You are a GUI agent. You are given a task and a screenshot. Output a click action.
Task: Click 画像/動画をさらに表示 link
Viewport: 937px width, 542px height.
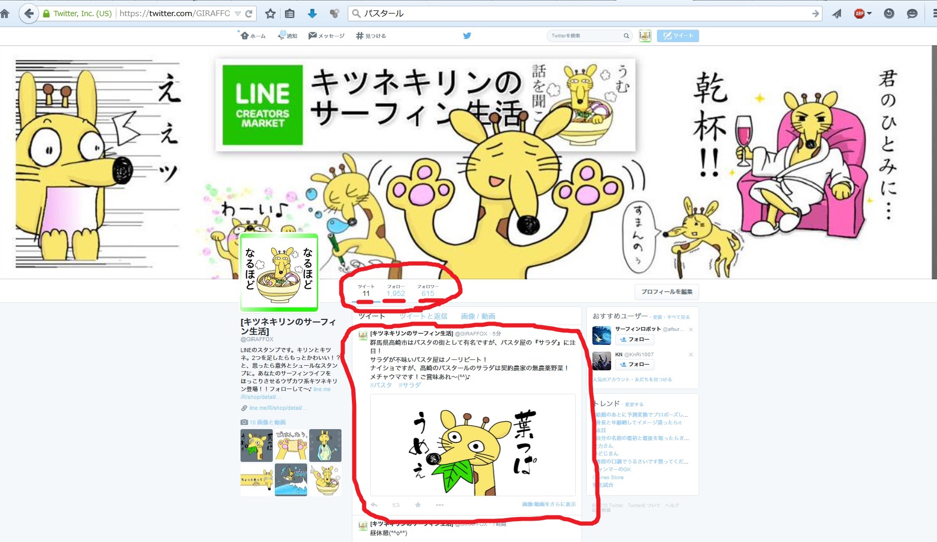[549, 504]
